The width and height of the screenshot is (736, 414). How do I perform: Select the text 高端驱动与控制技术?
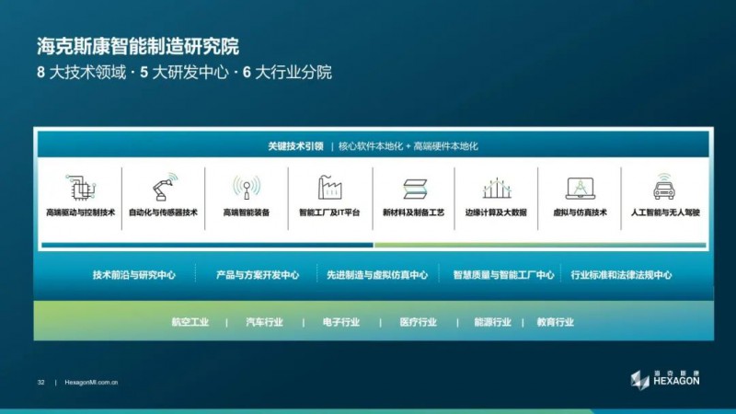pos(80,213)
